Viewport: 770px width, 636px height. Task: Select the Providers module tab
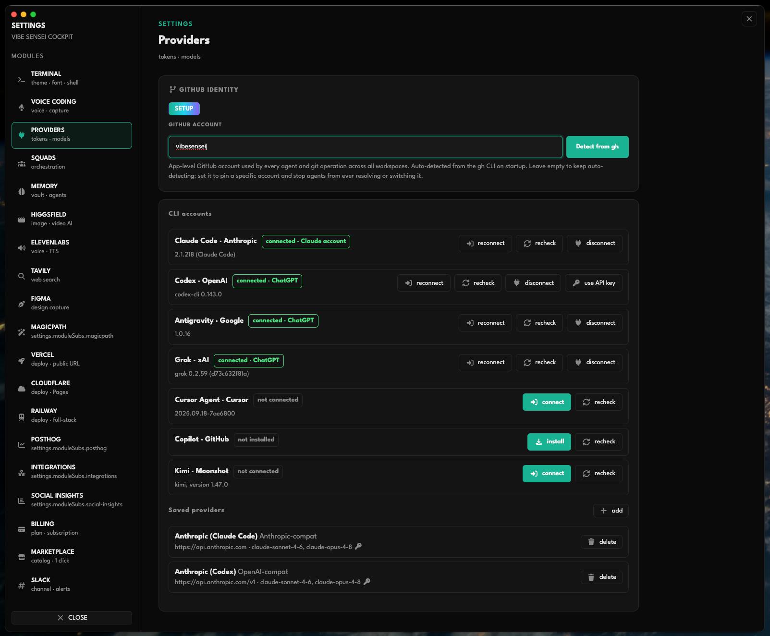point(72,135)
